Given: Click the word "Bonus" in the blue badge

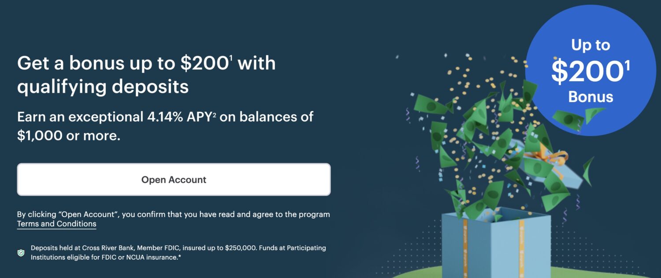Looking at the screenshot, I should [x=590, y=97].
